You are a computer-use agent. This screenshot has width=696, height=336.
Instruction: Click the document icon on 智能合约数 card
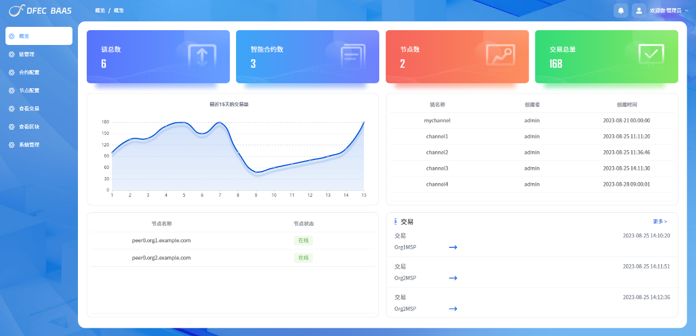click(x=352, y=56)
